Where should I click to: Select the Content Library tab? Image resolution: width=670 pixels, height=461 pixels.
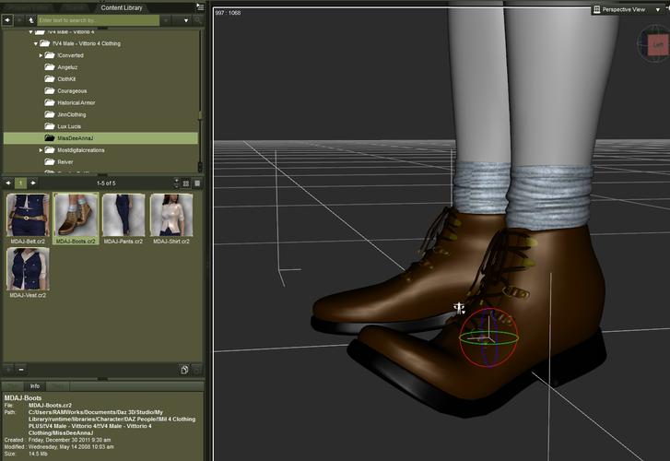click(119, 7)
